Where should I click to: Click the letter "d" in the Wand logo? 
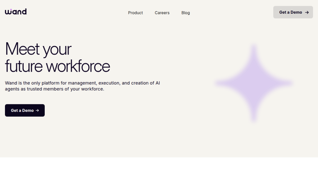(x=24, y=11)
